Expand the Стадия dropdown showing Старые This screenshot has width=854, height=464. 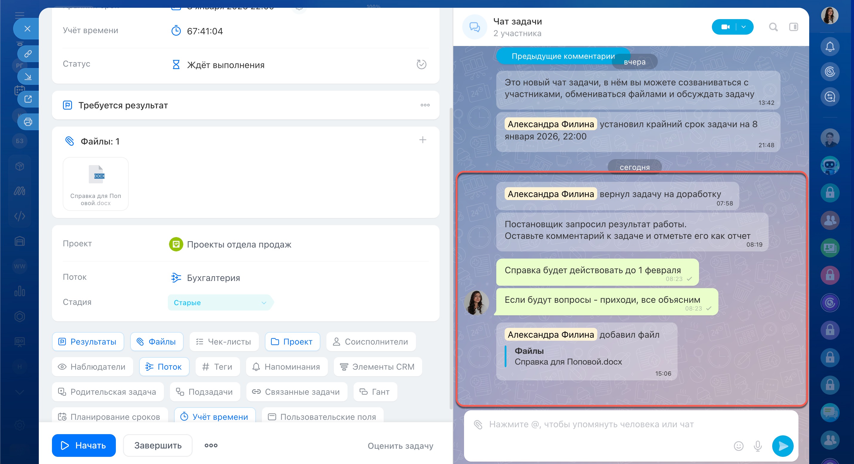[x=220, y=302]
